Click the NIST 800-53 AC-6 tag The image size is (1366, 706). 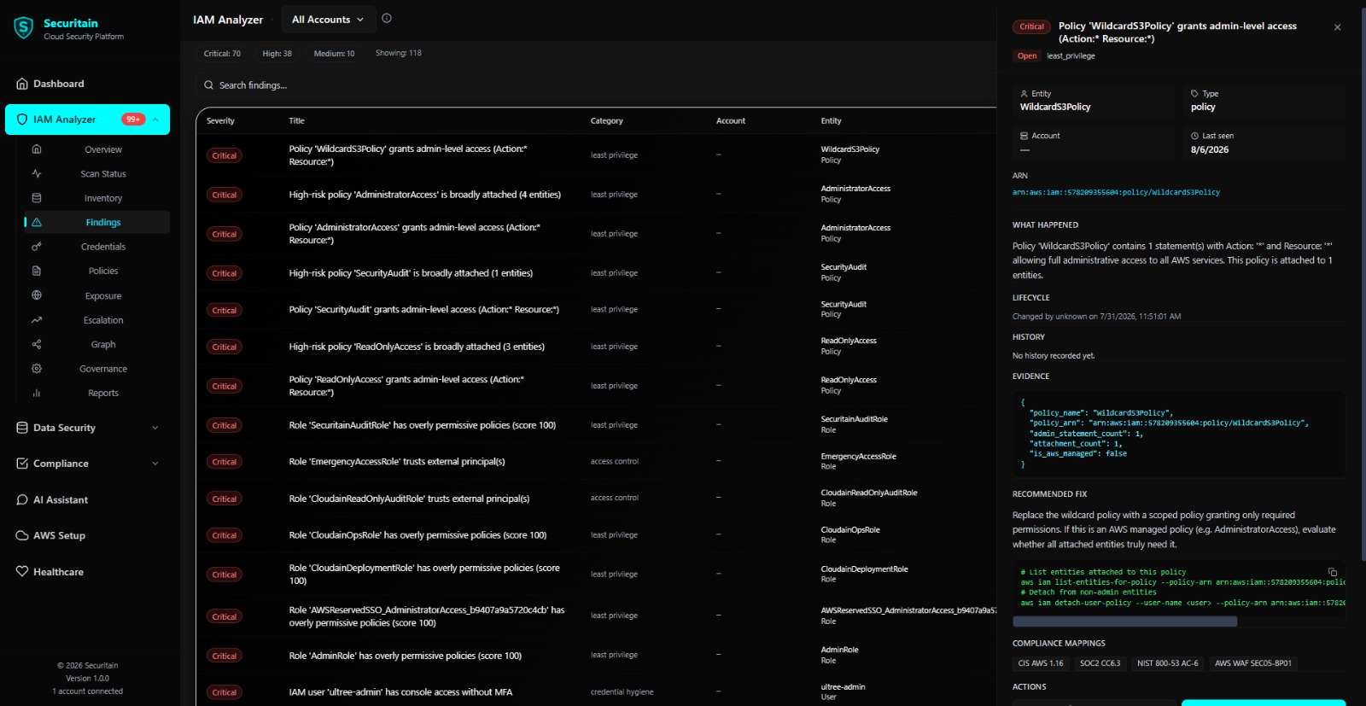(x=1167, y=663)
